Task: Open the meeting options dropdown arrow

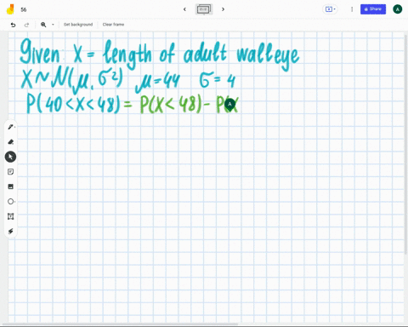Action: pos(335,9)
